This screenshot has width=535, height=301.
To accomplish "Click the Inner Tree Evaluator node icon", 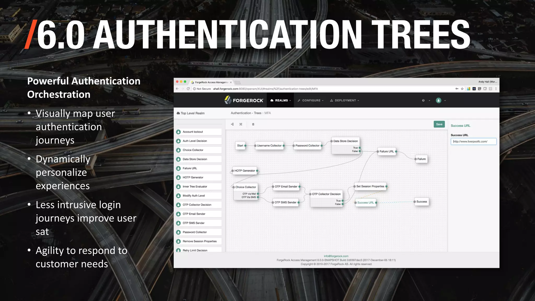I will pos(178,187).
